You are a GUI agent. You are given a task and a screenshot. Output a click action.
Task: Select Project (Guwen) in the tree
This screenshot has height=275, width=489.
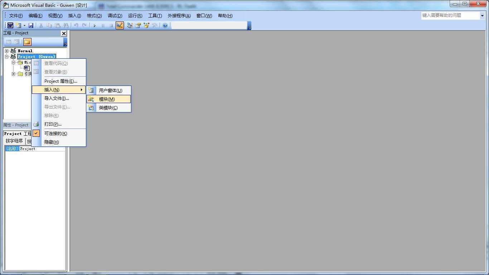click(37, 57)
